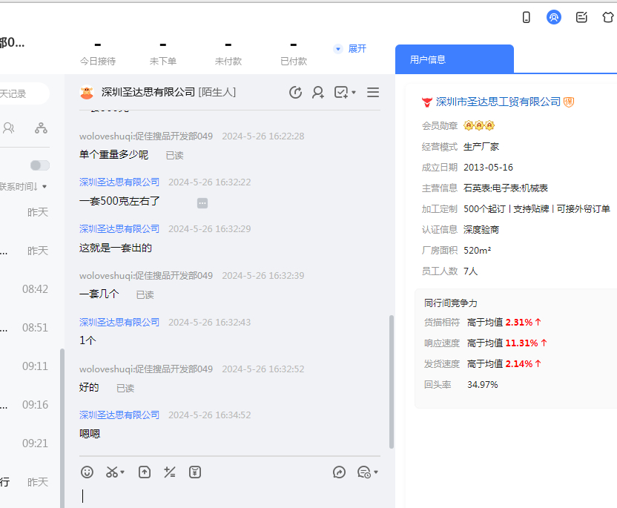
Task: Expand the screenshot tool dropdown arrow
Action: pyautogui.click(x=123, y=472)
